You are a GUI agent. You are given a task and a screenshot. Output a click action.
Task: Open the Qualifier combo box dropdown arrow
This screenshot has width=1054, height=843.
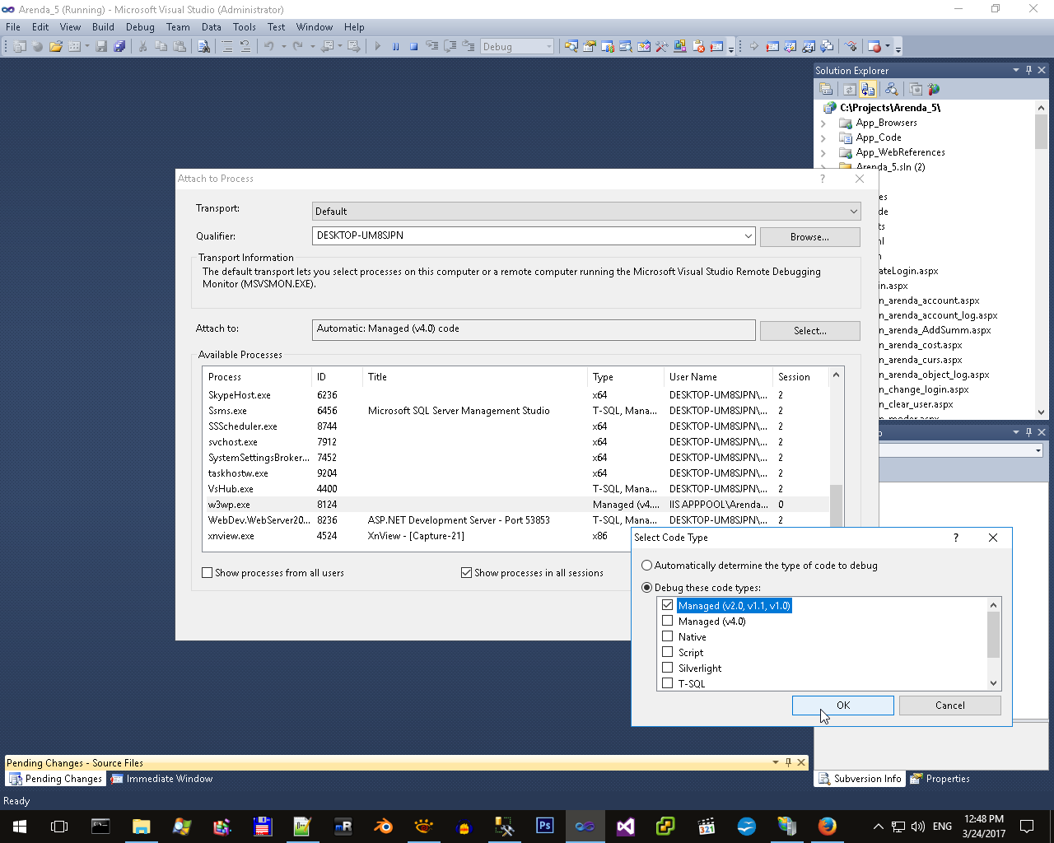point(748,236)
